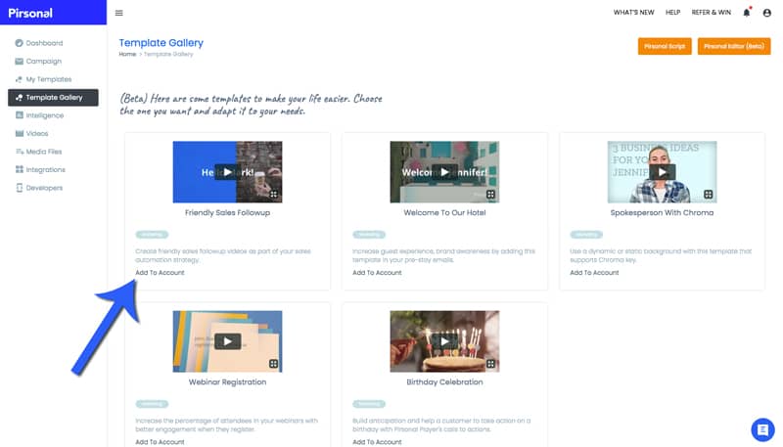The image size is (783, 447).
Task: Go to Home in the breadcrumb
Action: [127, 54]
